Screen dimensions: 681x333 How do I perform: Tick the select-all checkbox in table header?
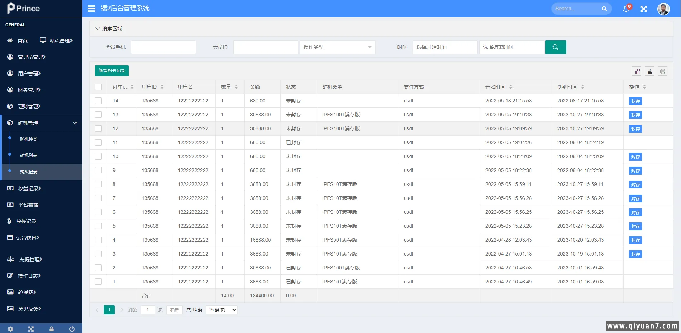click(98, 87)
